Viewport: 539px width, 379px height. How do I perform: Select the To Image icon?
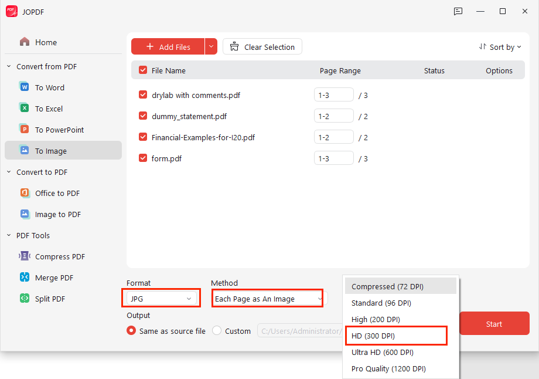[x=25, y=150]
